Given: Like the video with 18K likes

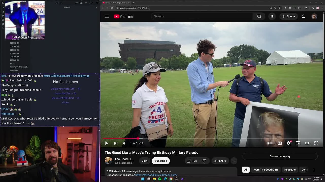Looking at the screenshot, I should pos(192,161).
